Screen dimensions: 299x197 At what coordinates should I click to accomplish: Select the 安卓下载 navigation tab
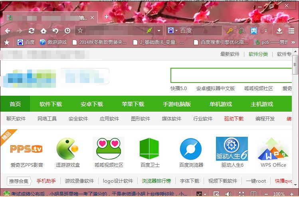coord(92,104)
